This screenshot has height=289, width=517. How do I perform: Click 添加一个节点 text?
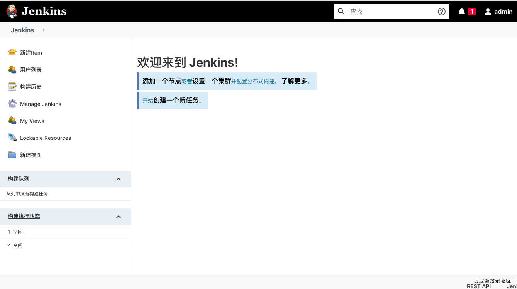tap(162, 81)
